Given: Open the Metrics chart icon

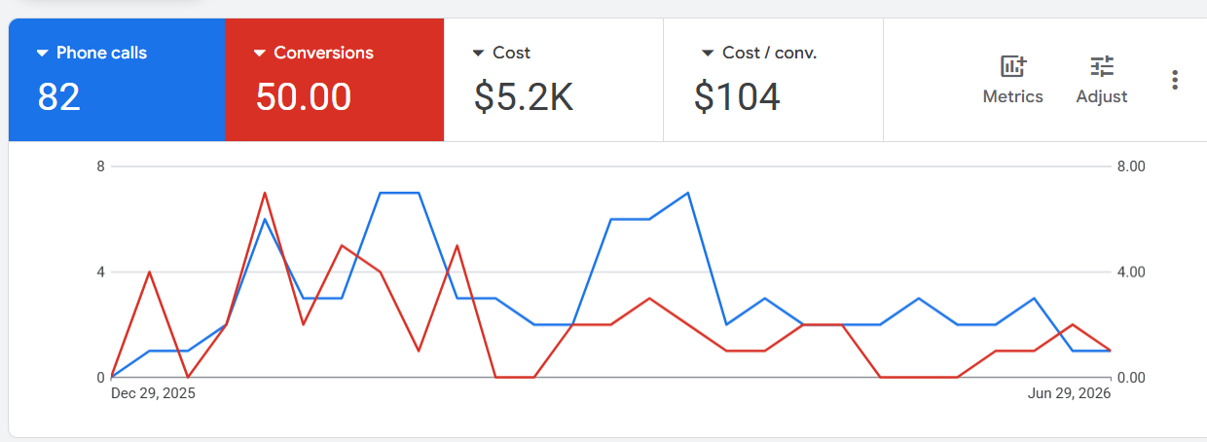Looking at the screenshot, I should [x=1013, y=66].
